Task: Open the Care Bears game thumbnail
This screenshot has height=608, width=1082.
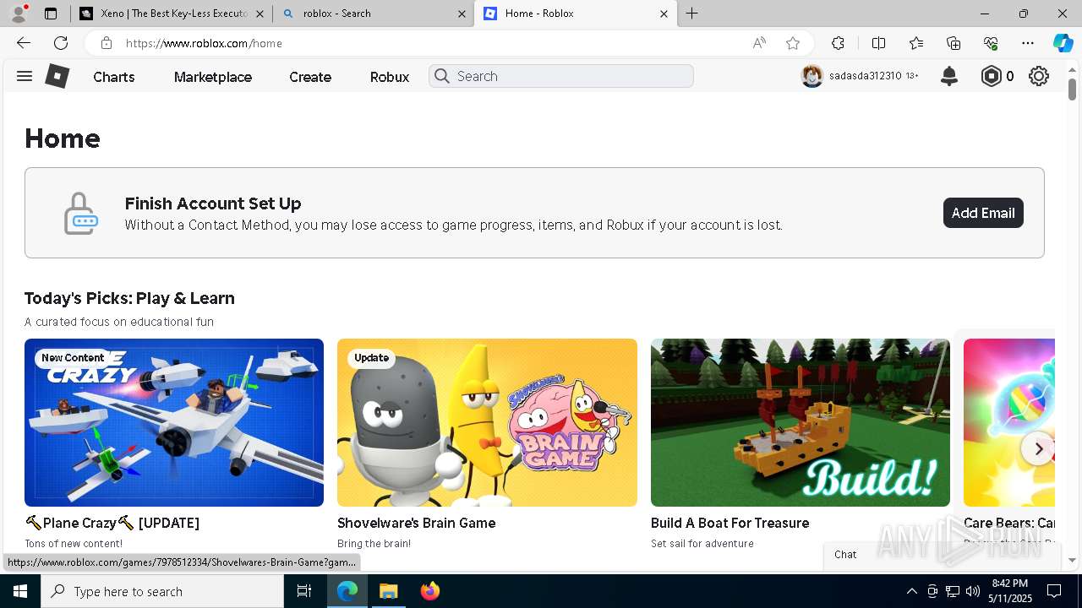Action: pyautogui.click(x=1009, y=422)
